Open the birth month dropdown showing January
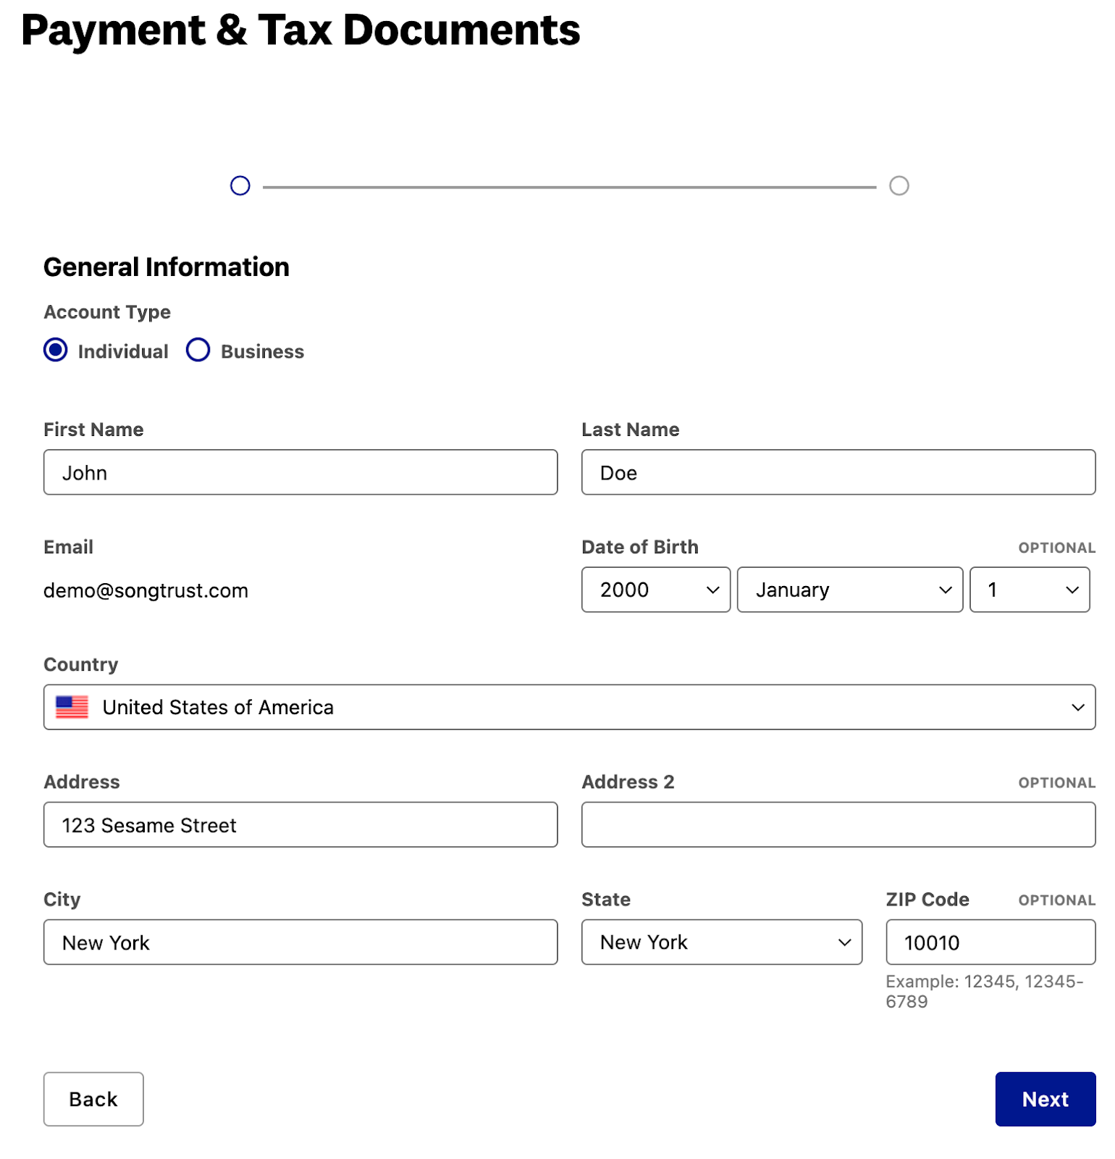The height and width of the screenshot is (1159, 1115). 850,590
